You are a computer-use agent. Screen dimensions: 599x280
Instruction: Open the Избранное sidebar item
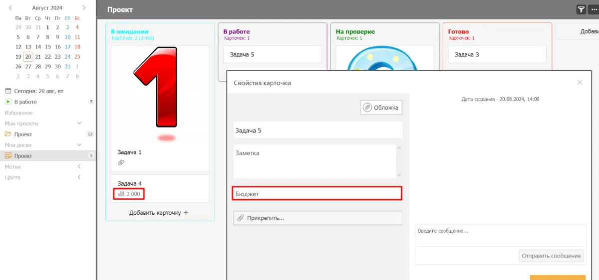(x=18, y=113)
